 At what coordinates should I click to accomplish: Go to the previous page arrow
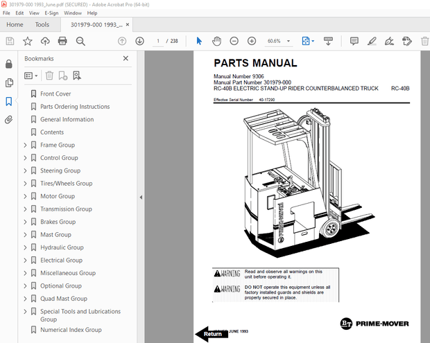click(x=122, y=41)
